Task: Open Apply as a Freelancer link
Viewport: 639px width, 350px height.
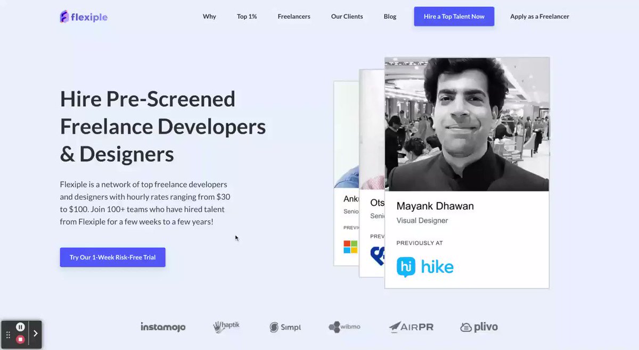Action: [x=539, y=16]
